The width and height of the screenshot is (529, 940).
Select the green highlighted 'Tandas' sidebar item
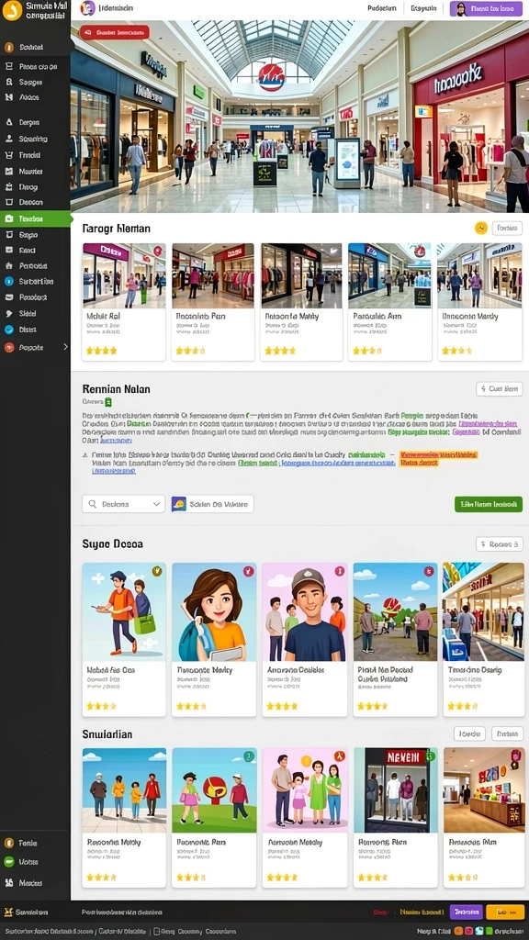[36, 218]
